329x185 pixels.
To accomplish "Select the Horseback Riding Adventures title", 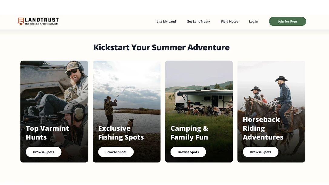I will [263, 128].
